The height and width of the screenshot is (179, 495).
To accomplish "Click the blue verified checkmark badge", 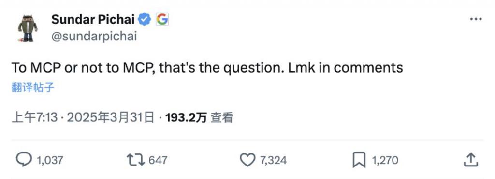I will [x=145, y=19].
